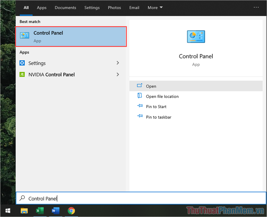Expand the Settings result chevron
The height and width of the screenshot is (217, 267).
(x=117, y=63)
